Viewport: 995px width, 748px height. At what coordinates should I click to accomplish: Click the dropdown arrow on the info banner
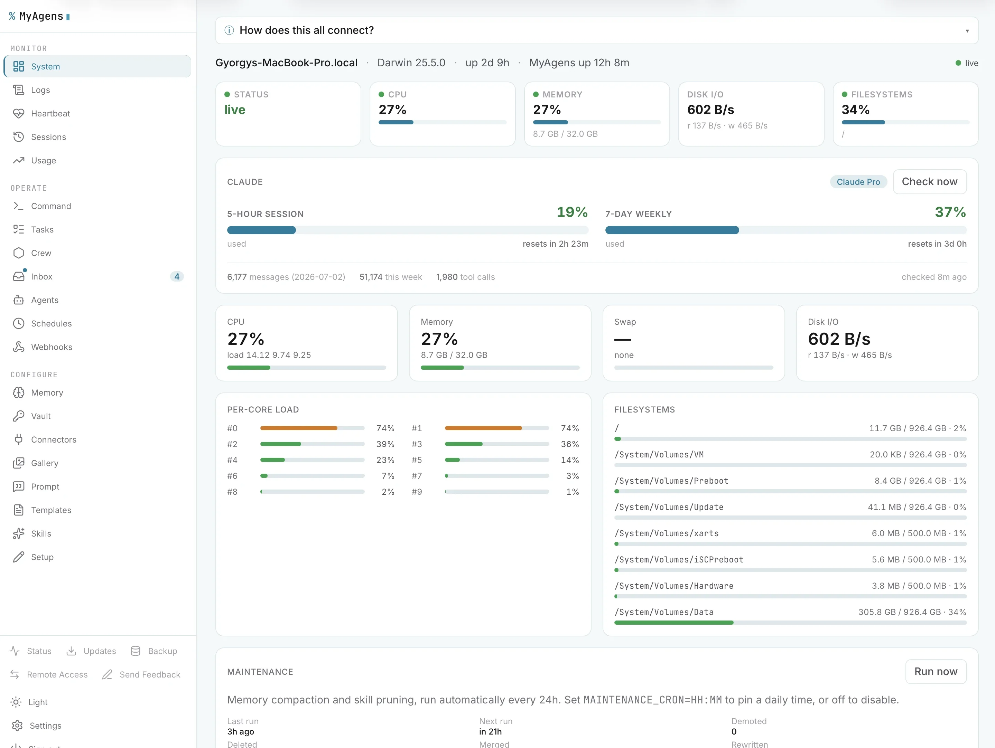tap(967, 30)
